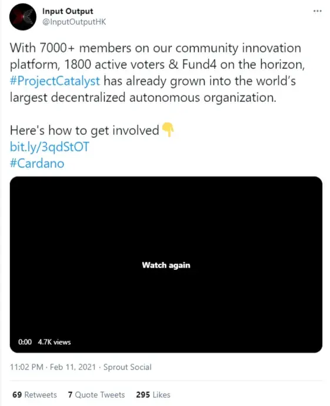
Task: Click the 0:00 video timestamp
Action: [25, 342]
